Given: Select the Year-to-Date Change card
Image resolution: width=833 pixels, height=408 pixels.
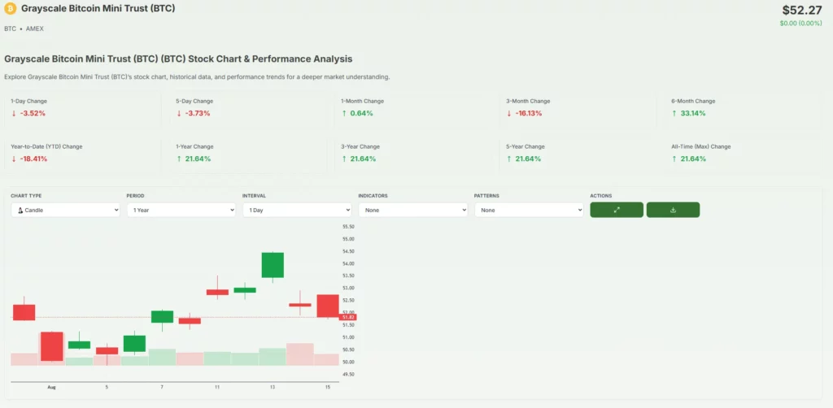Looking at the screenshot, I should tap(81, 153).
